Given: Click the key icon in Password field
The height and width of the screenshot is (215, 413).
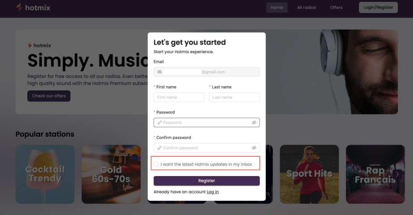Looking at the screenshot, I should click(x=159, y=123).
